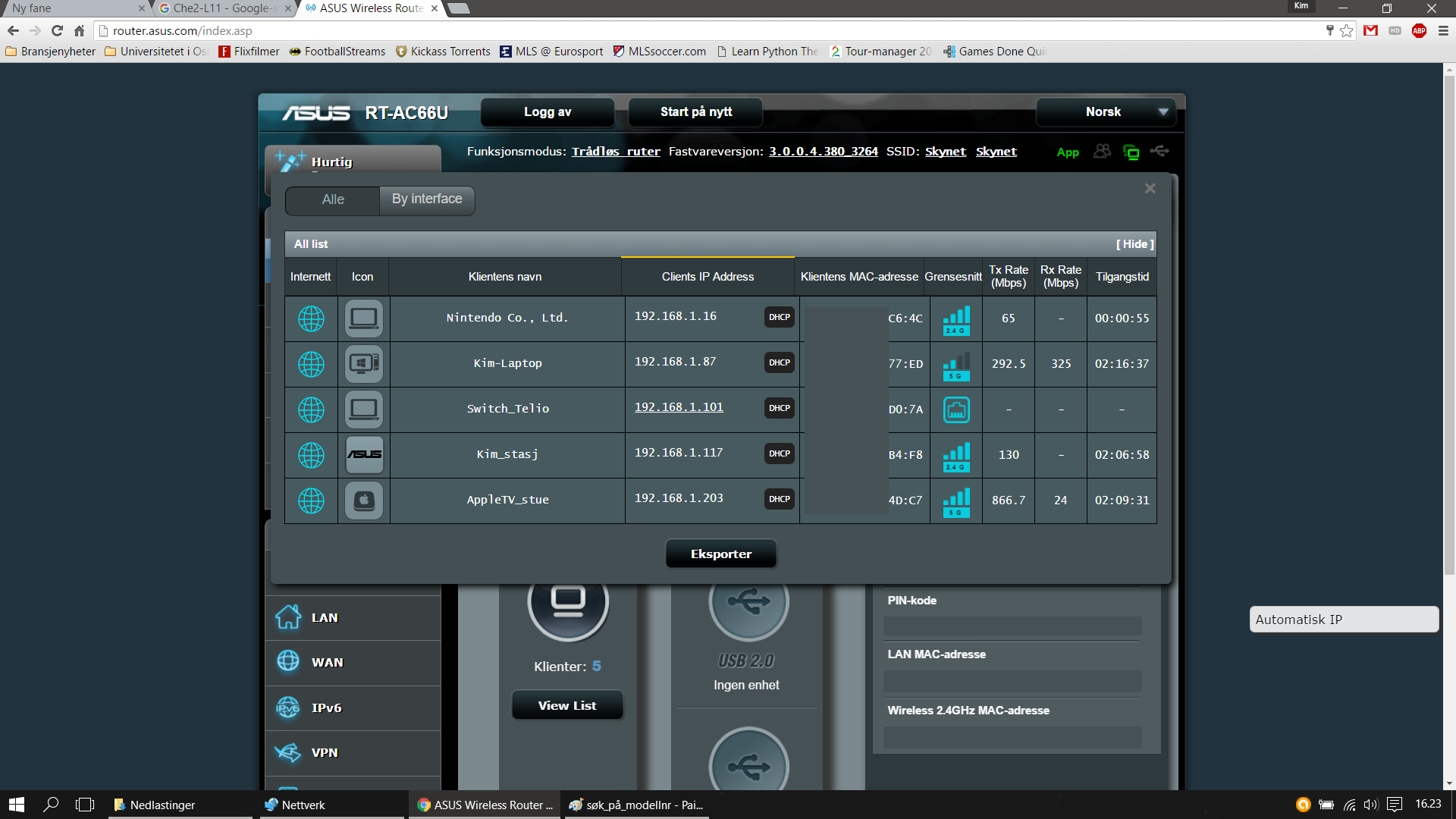Viewport: 1456px width, 819px height.
Task: Open the WAN menu item
Action: tap(353, 663)
